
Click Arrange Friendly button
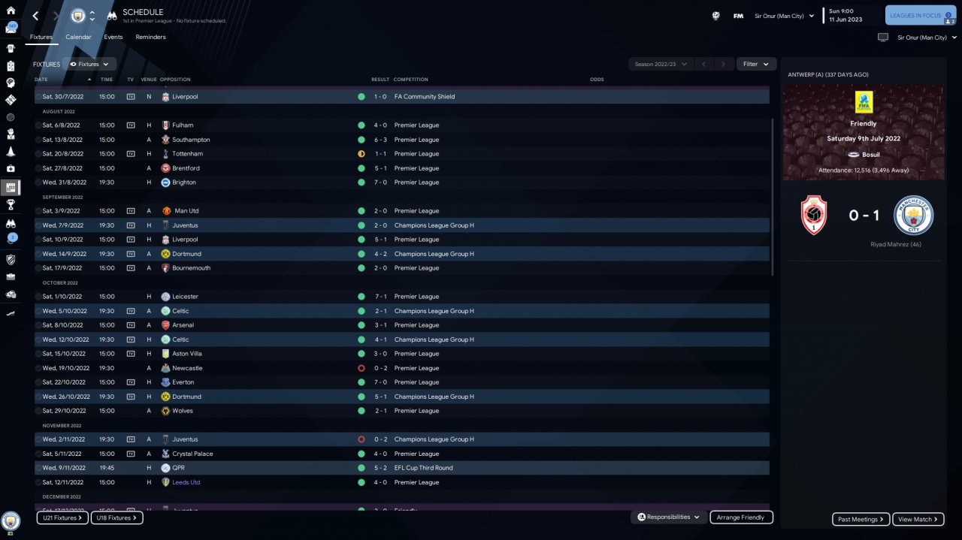click(x=740, y=517)
